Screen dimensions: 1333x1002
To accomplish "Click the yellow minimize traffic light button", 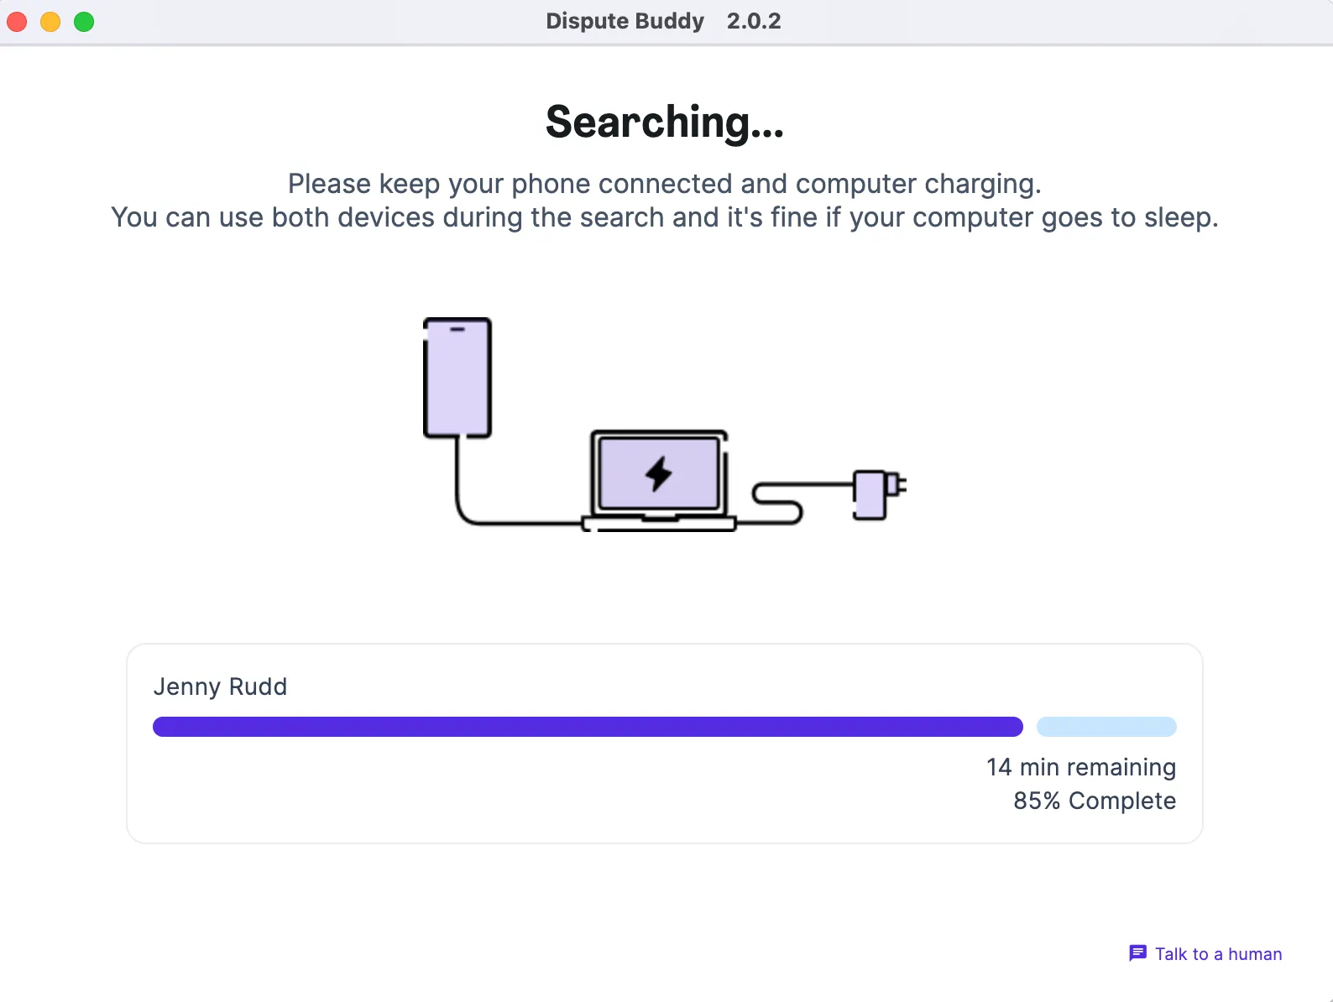I will click(x=50, y=22).
